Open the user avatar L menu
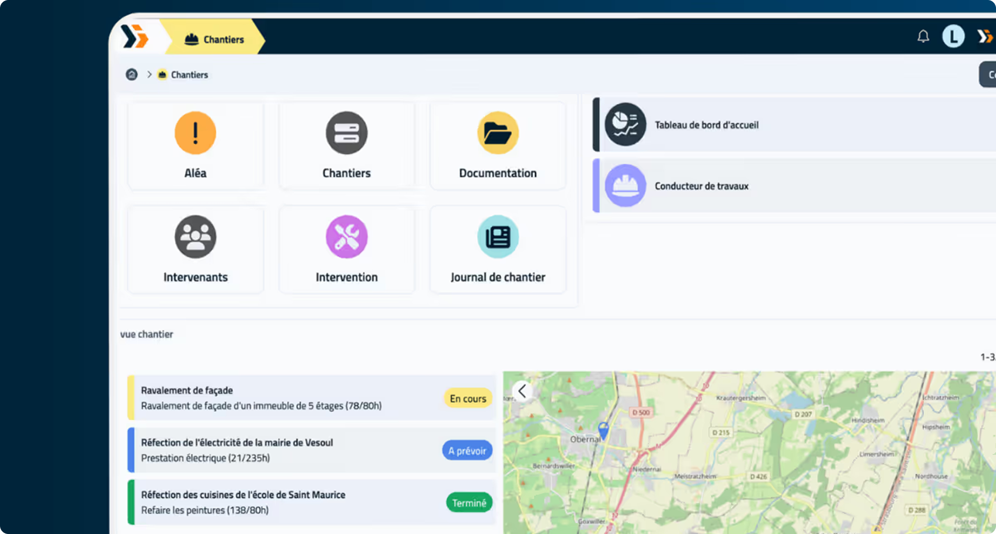996x534 pixels. click(x=953, y=36)
